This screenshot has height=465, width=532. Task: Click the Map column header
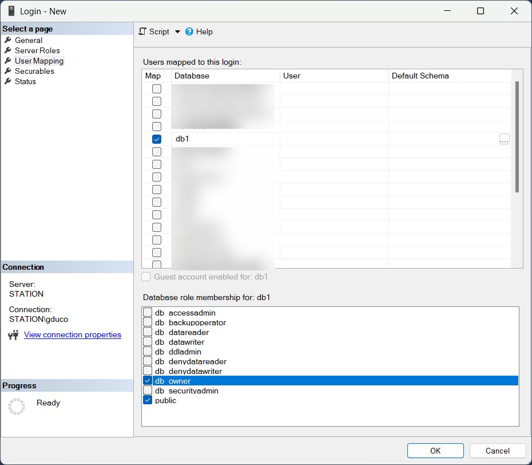coord(156,76)
